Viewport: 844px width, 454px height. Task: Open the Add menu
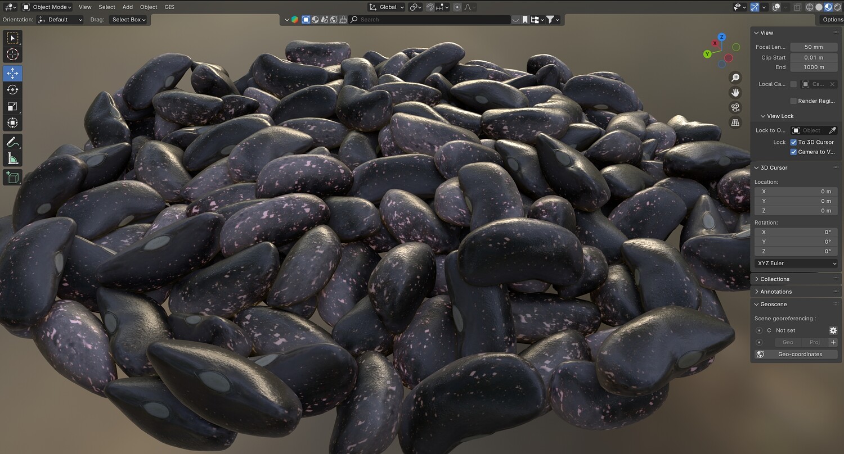pyautogui.click(x=128, y=7)
